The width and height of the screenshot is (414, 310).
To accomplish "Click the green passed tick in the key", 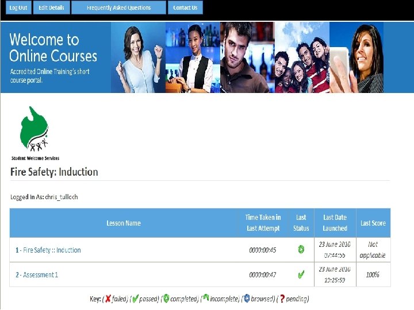I will pyautogui.click(x=135, y=299).
